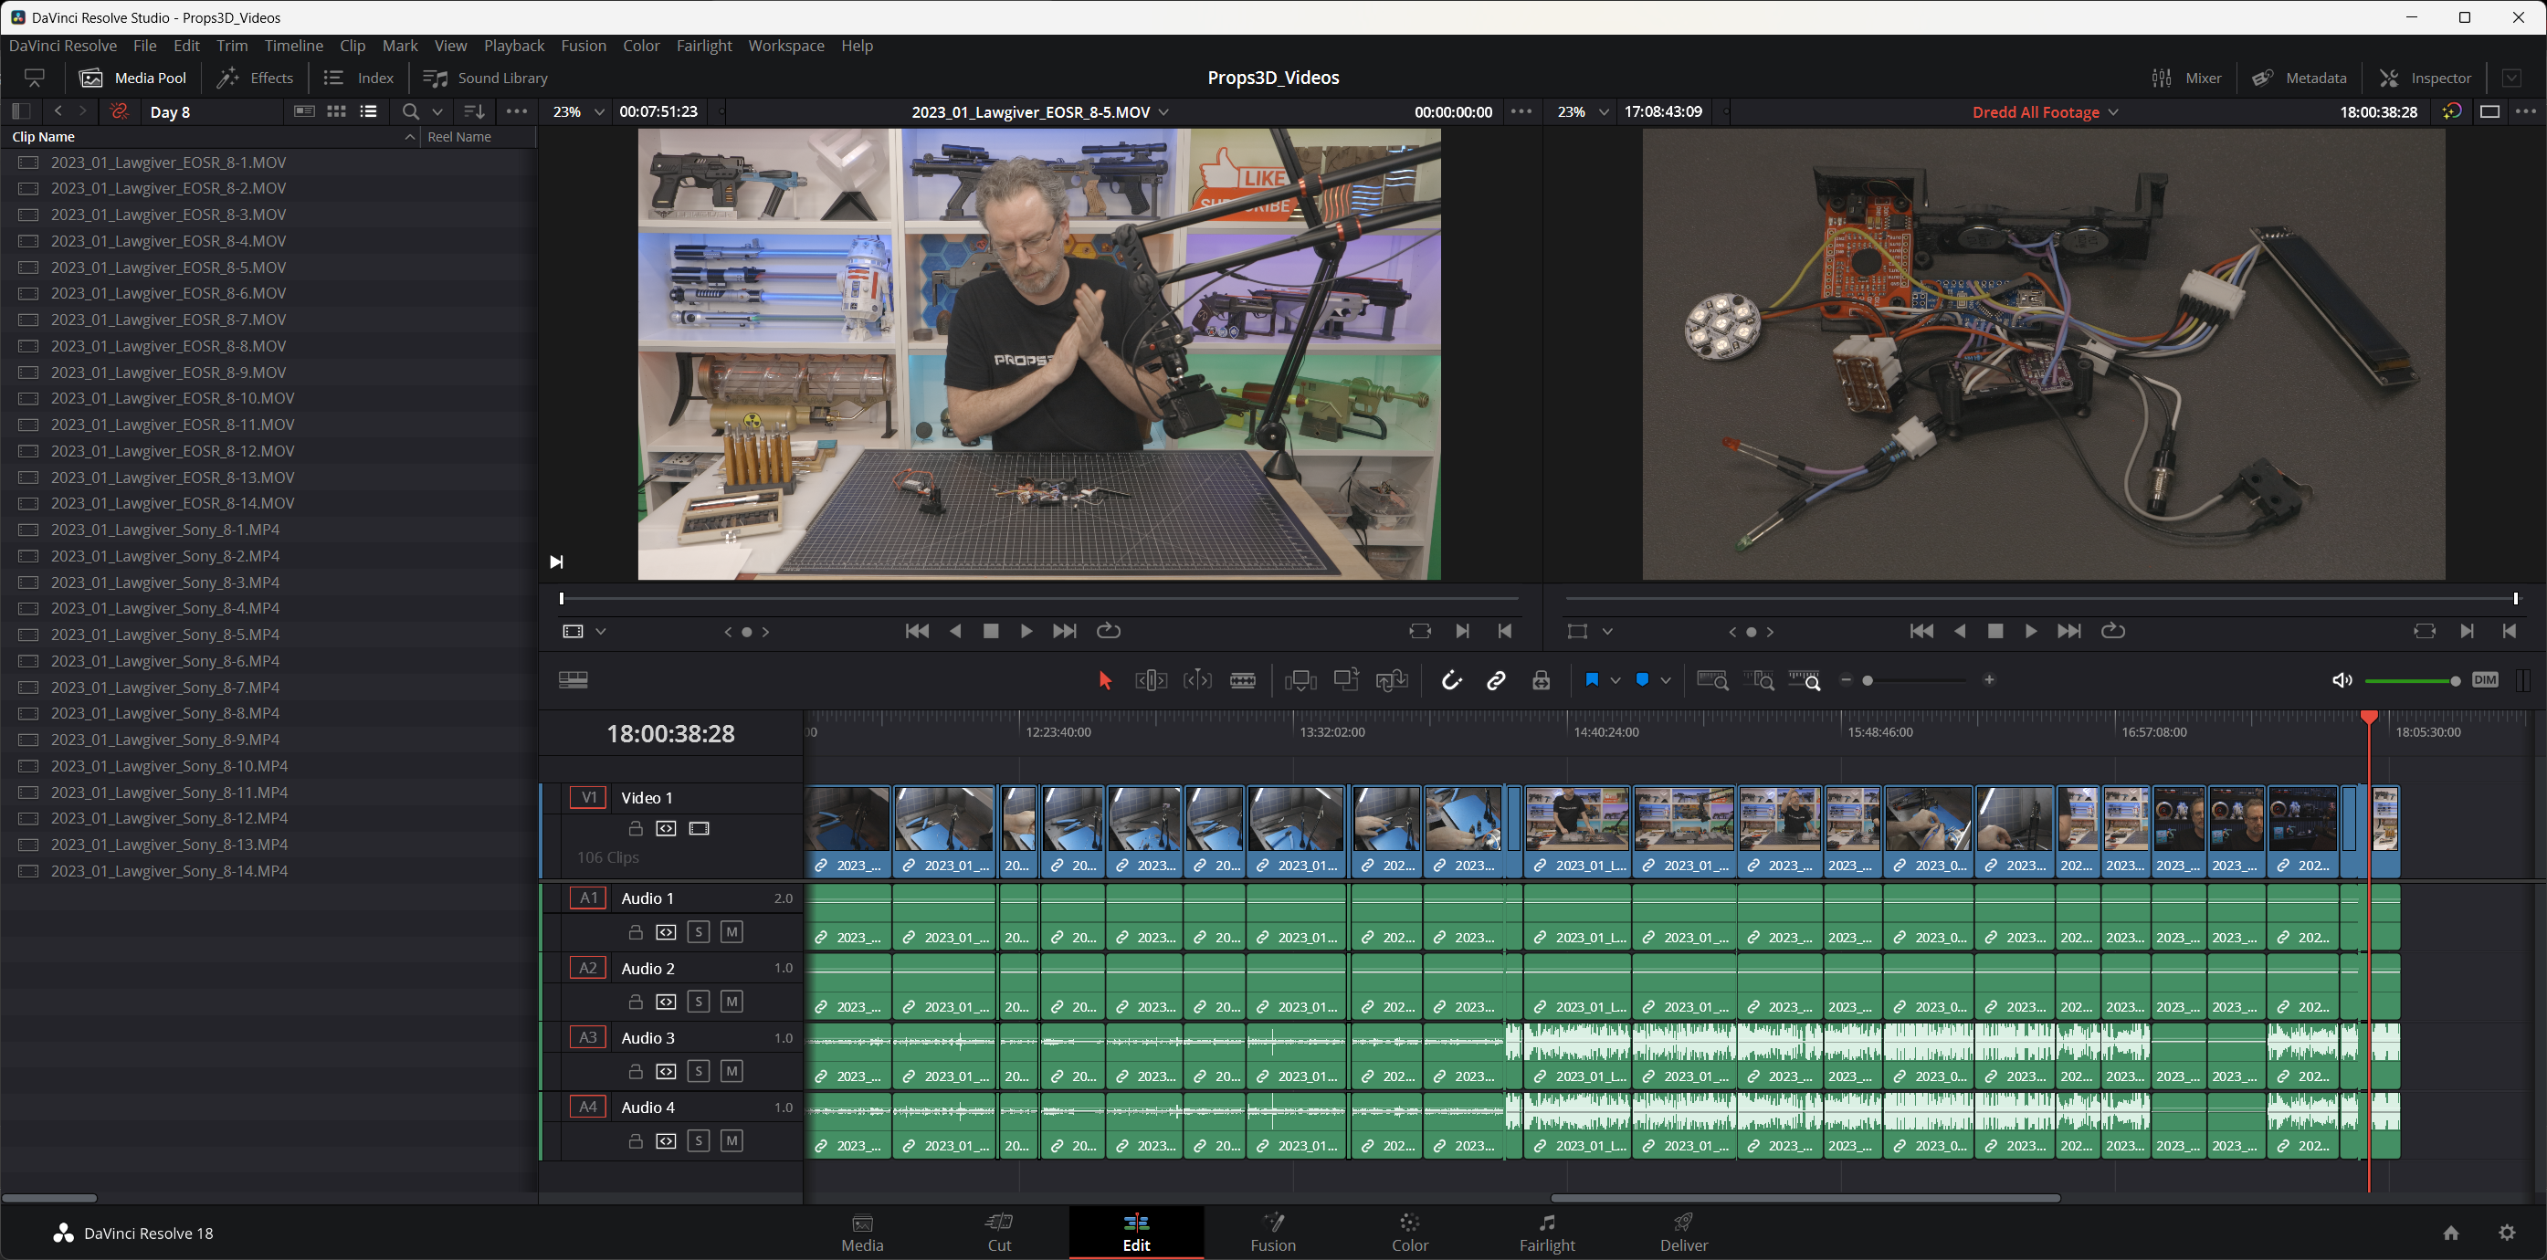Open the Playback menu

[513, 46]
